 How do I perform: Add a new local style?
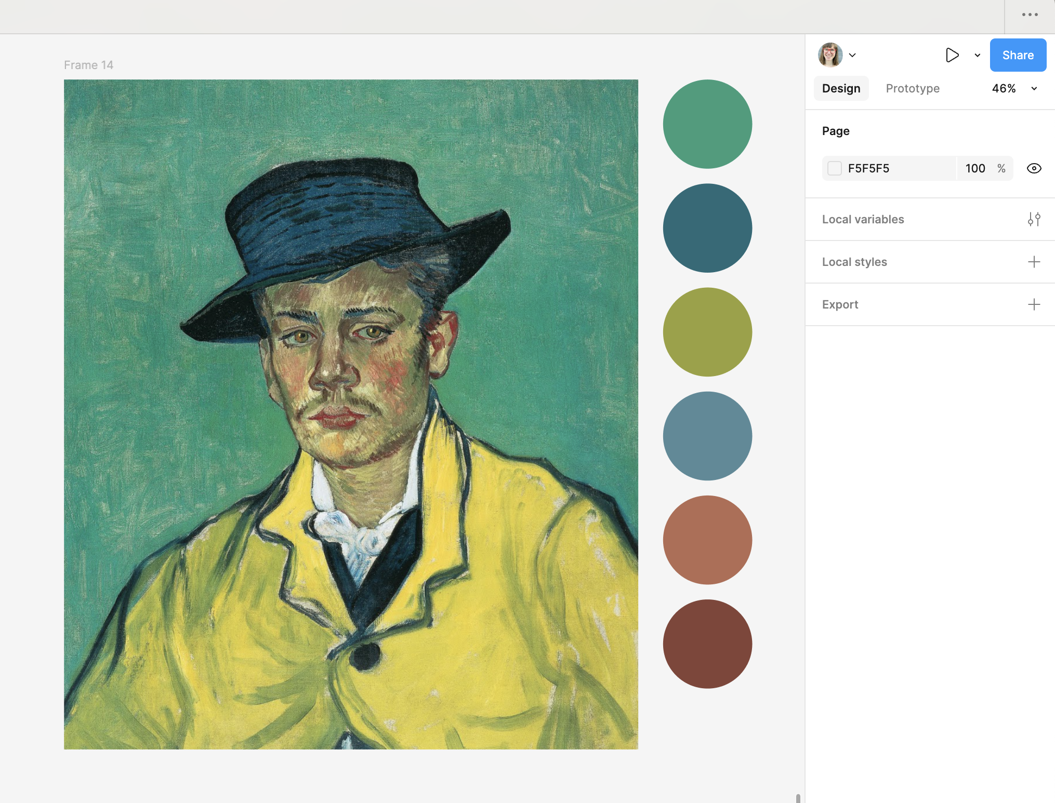(1034, 262)
